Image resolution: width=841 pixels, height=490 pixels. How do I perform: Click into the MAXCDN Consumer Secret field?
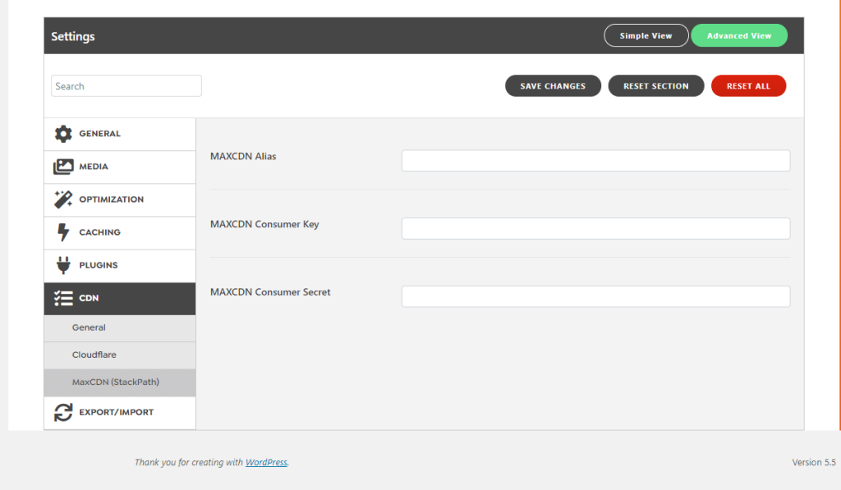(x=596, y=296)
